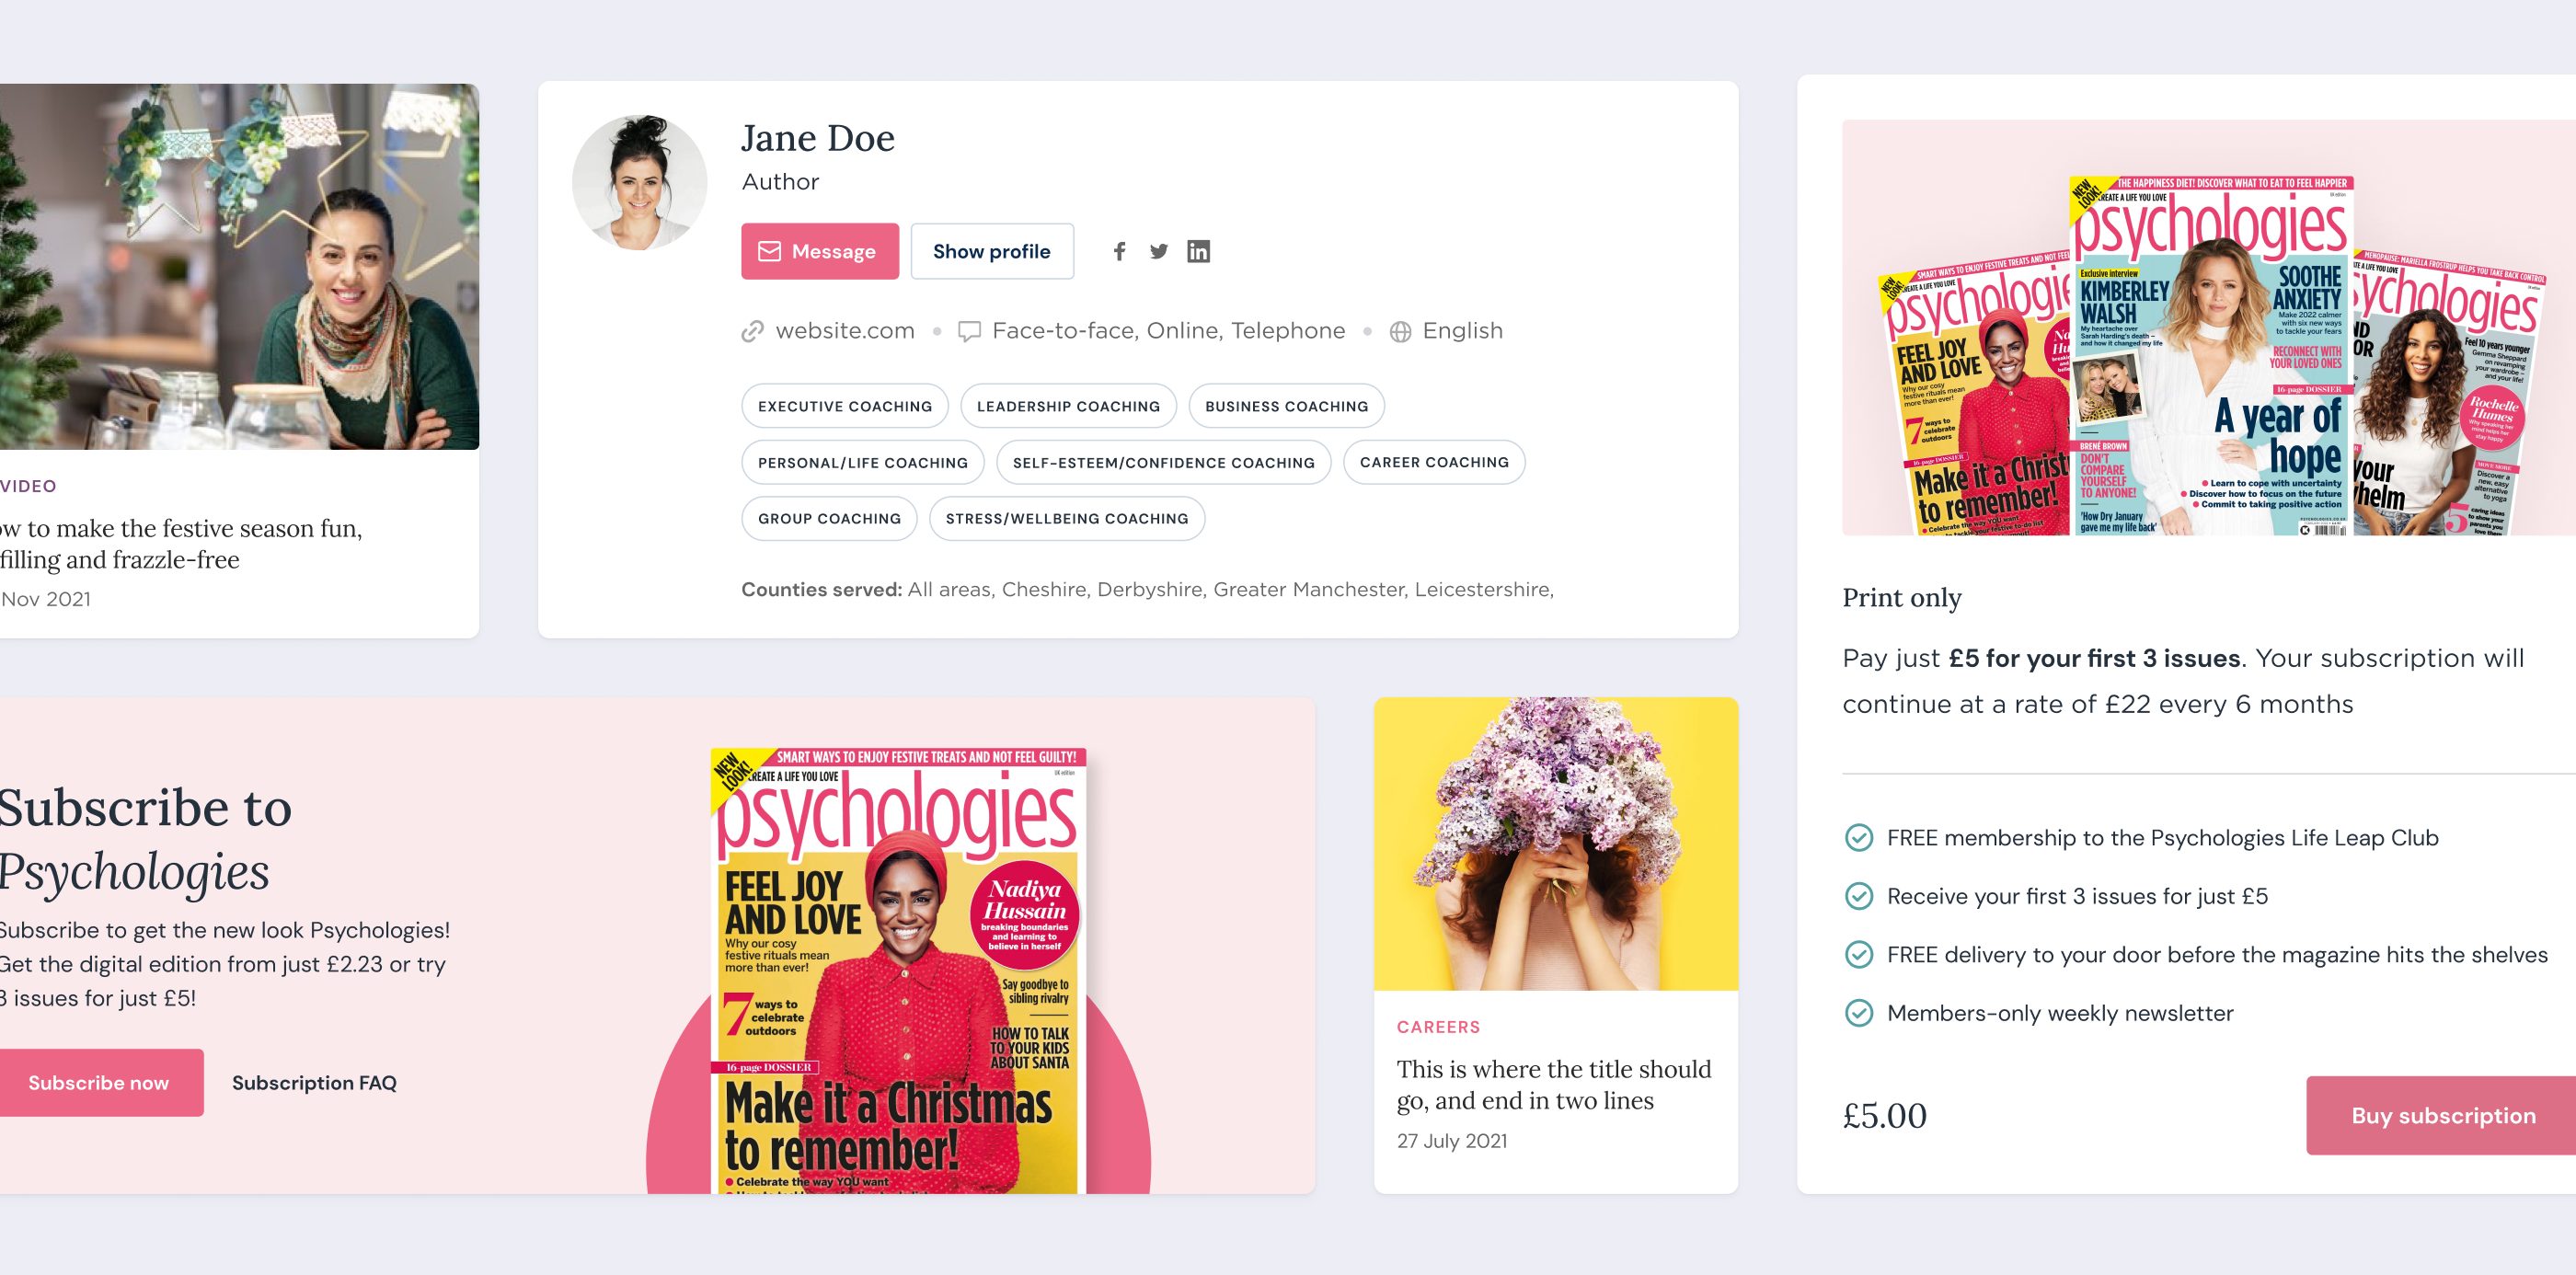Viewport: 2576px width, 1275px height.
Task: Click the £5.00 price
Action: coord(1885,1116)
